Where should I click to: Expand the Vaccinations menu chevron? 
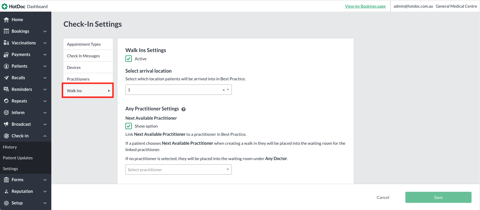click(x=45, y=43)
